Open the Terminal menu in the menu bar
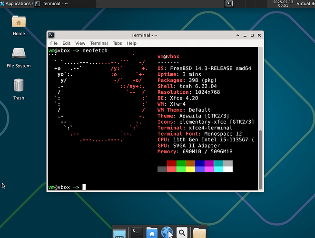 [99, 43]
